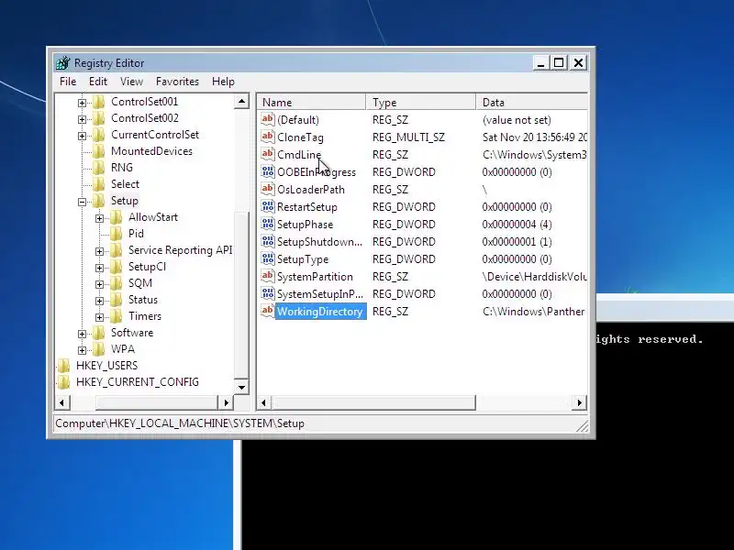The image size is (734, 550).
Task: Open the Help menu
Action: tap(223, 82)
